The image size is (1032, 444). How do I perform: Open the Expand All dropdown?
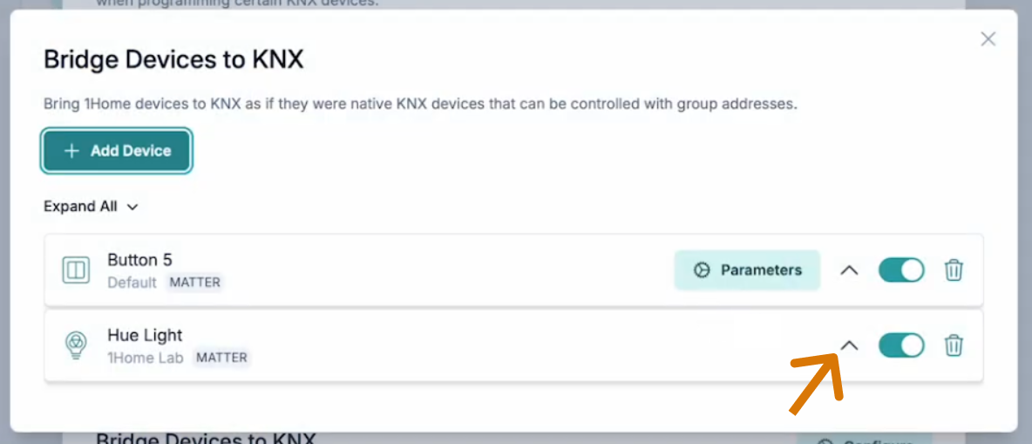point(91,207)
